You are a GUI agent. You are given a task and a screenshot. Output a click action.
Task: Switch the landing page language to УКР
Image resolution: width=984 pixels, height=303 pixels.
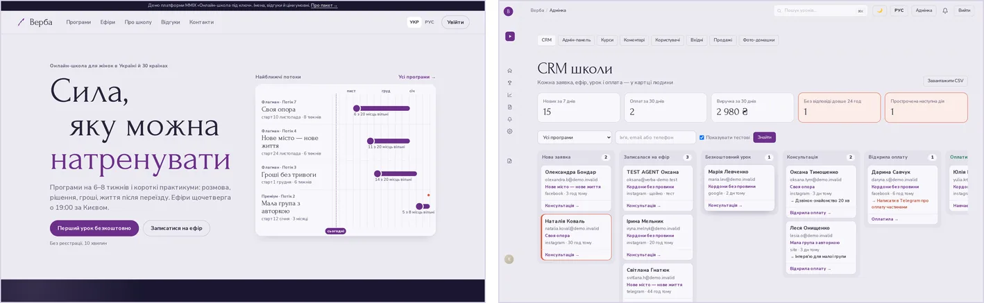point(414,22)
